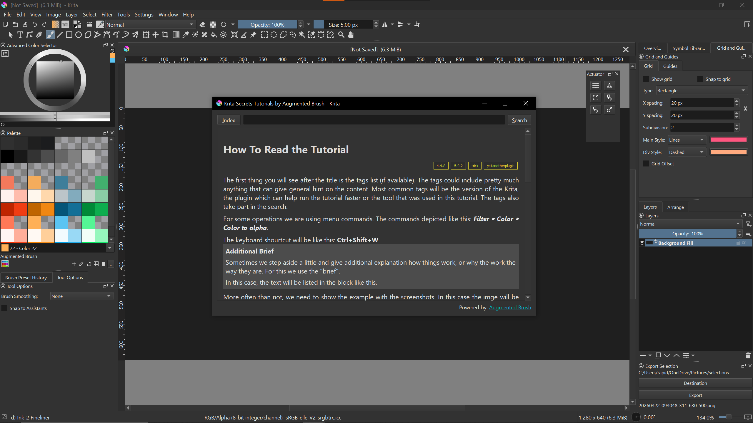Activate the Fill bucket tool
The image size is (753, 423).
tap(214, 35)
